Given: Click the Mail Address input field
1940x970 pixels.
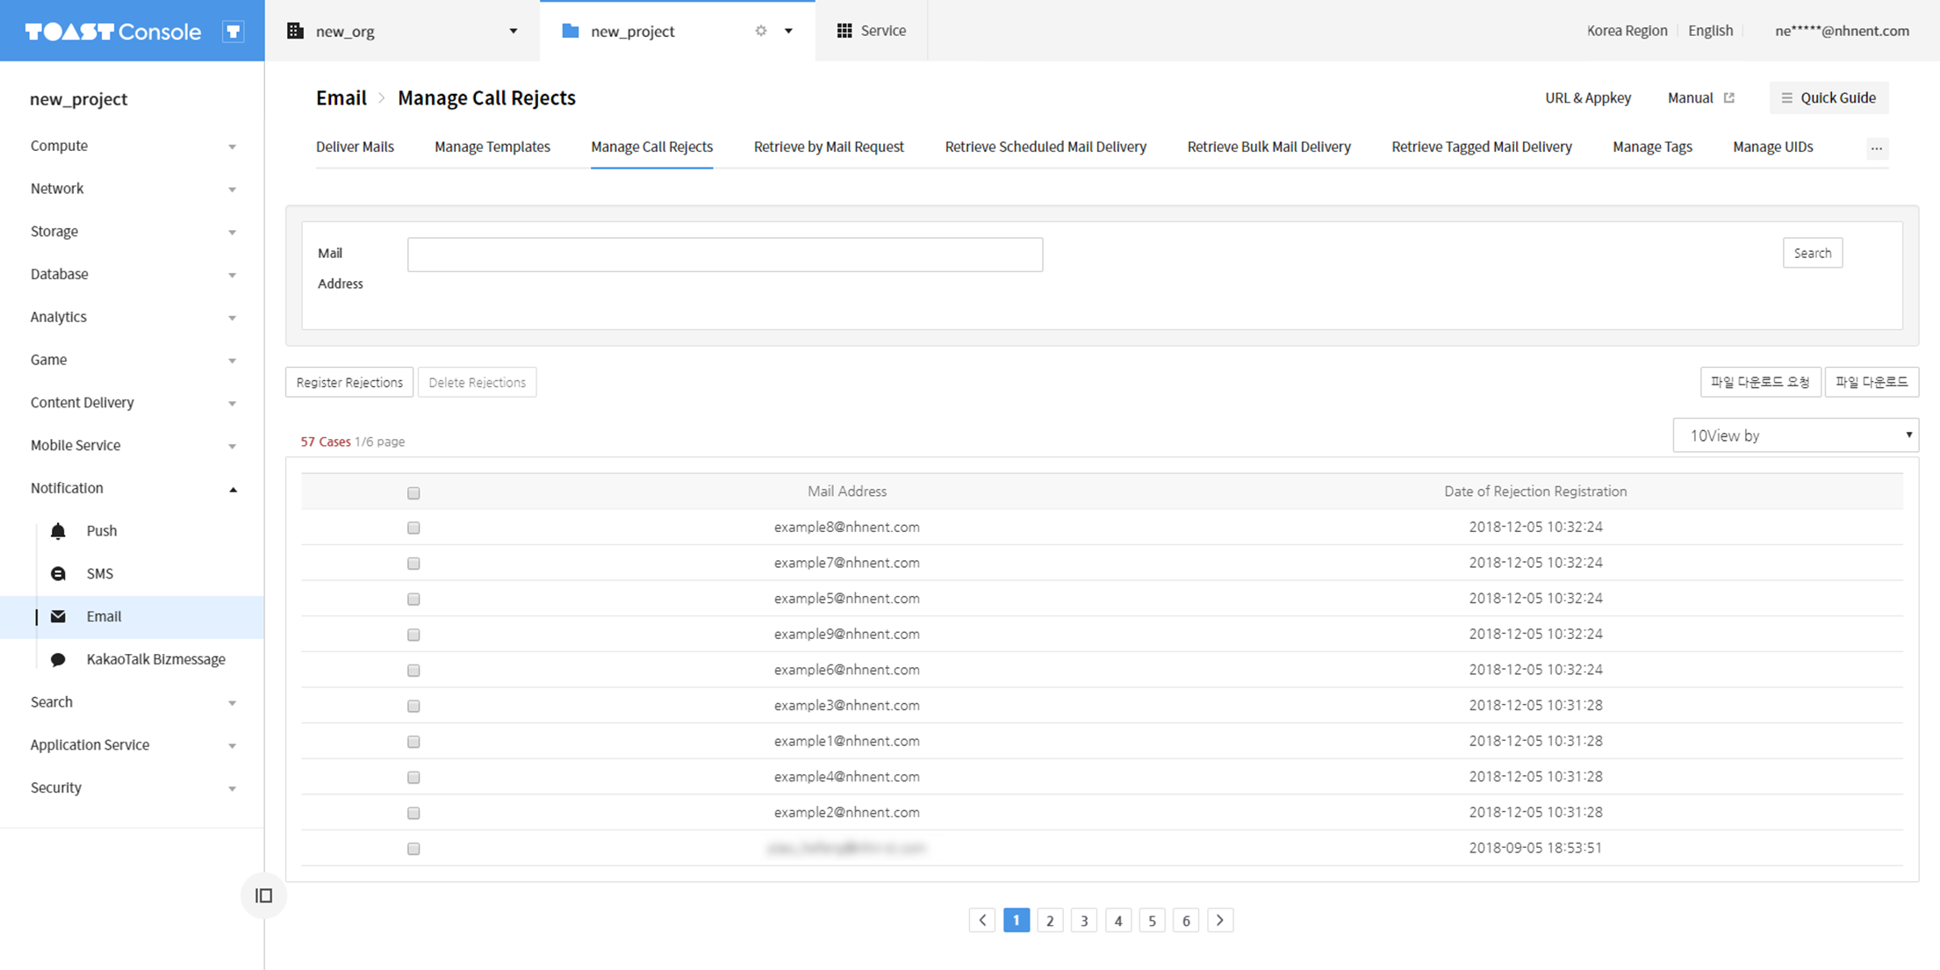Looking at the screenshot, I should (724, 255).
